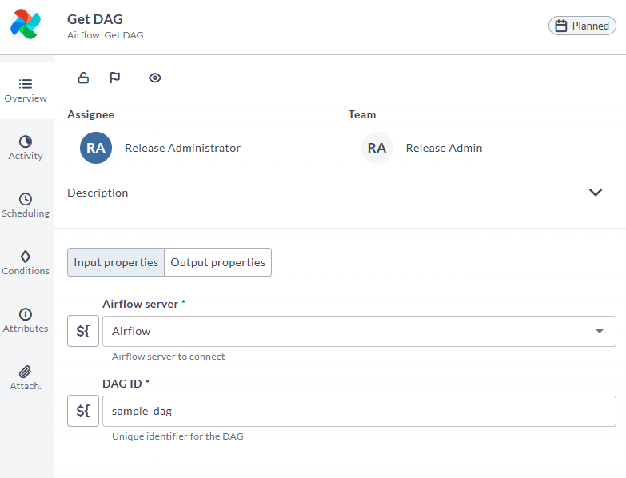Switch to Input properties tab
626x478 pixels.
pyautogui.click(x=116, y=262)
